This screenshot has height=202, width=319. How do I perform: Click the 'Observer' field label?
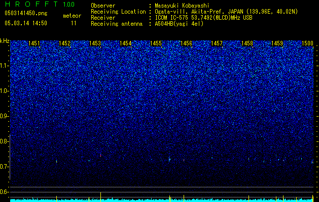click(x=103, y=6)
